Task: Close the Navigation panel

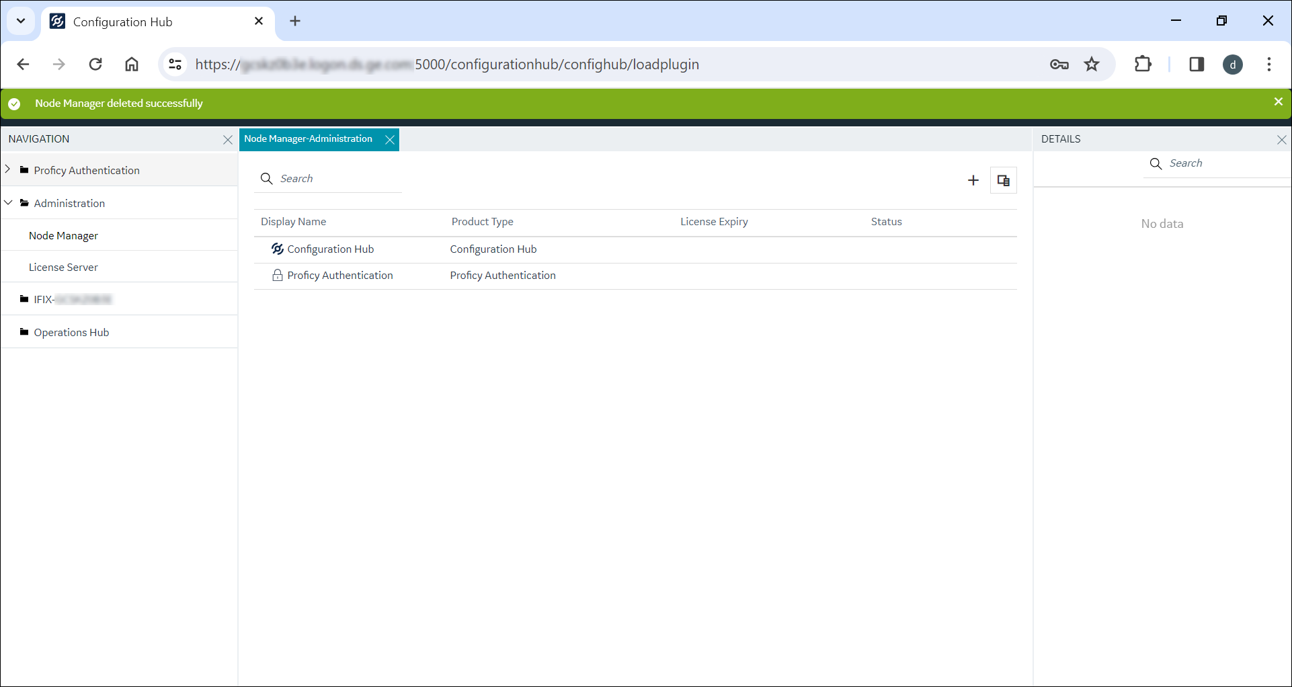Action: pyautogui.click(x=228, y=140)
